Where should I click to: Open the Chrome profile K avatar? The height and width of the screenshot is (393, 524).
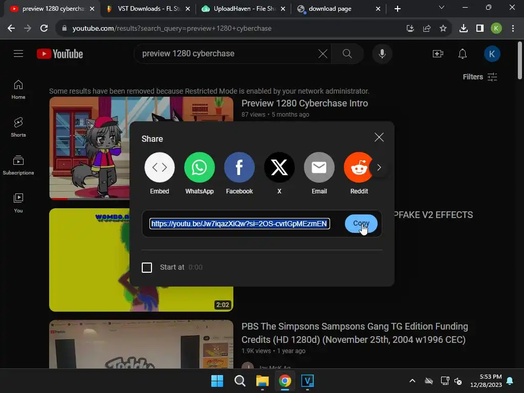coord(496,29)
